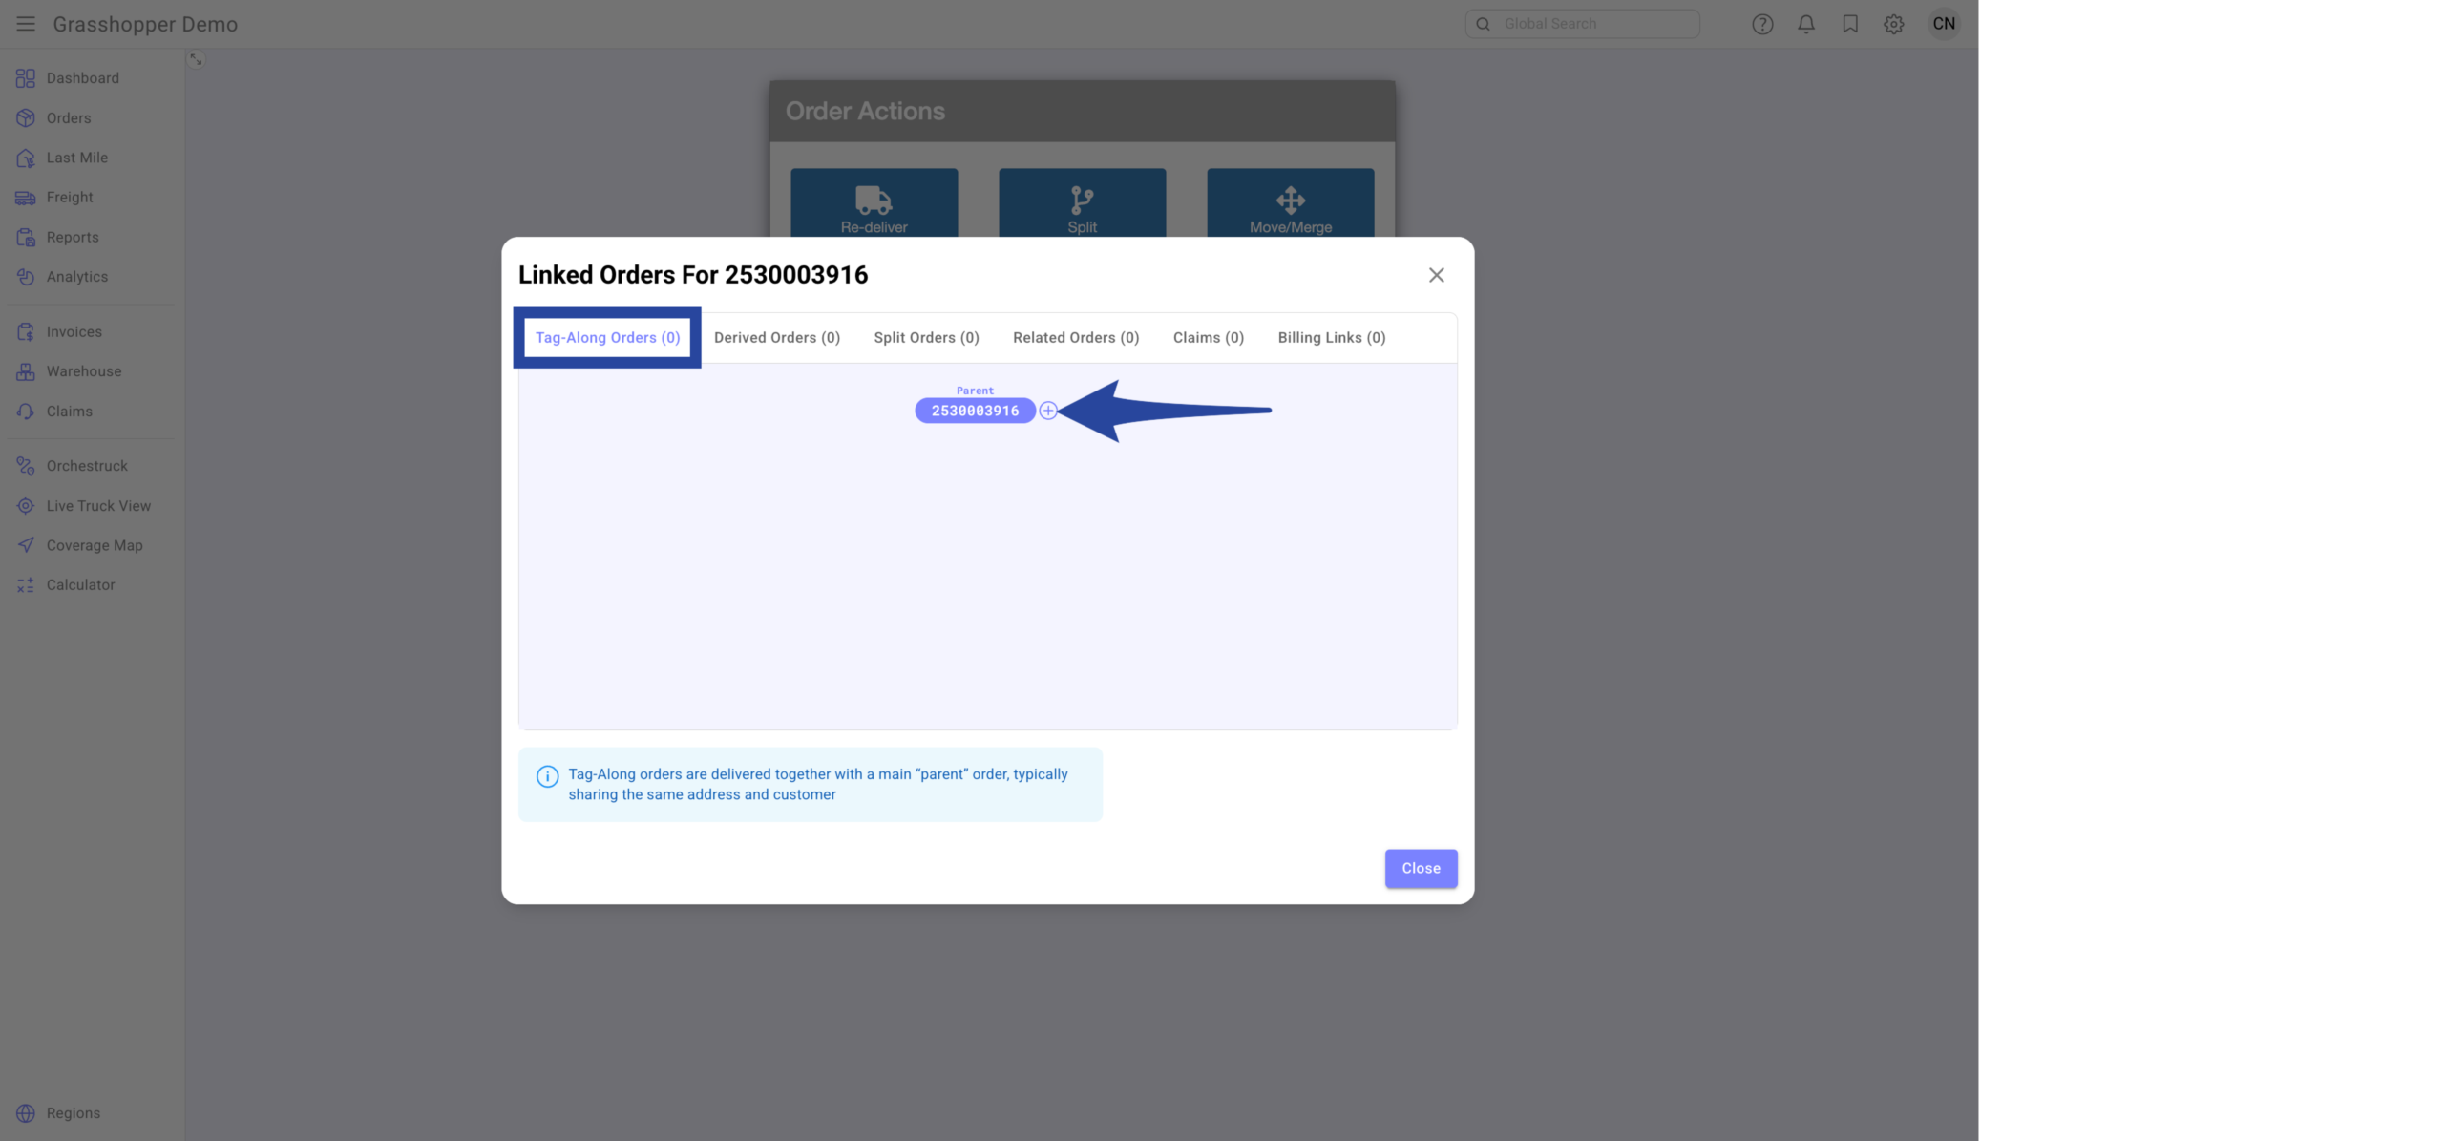Open notifications bell icon
The width and height of the screenshot is (2444, 1141).
point(1805,24)
